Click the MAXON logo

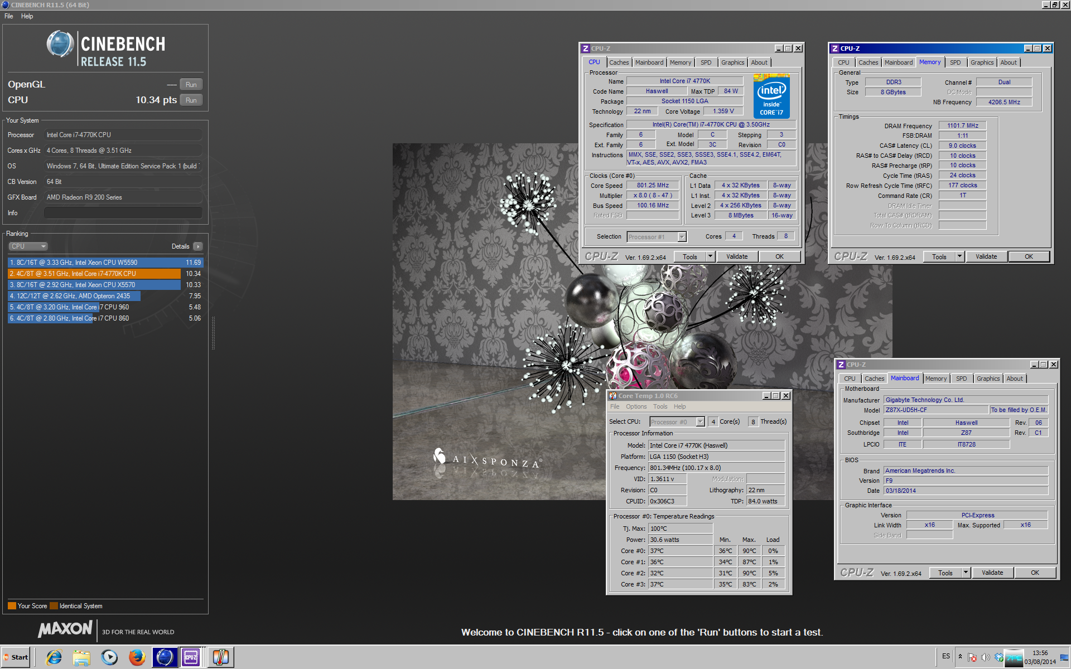65,629
